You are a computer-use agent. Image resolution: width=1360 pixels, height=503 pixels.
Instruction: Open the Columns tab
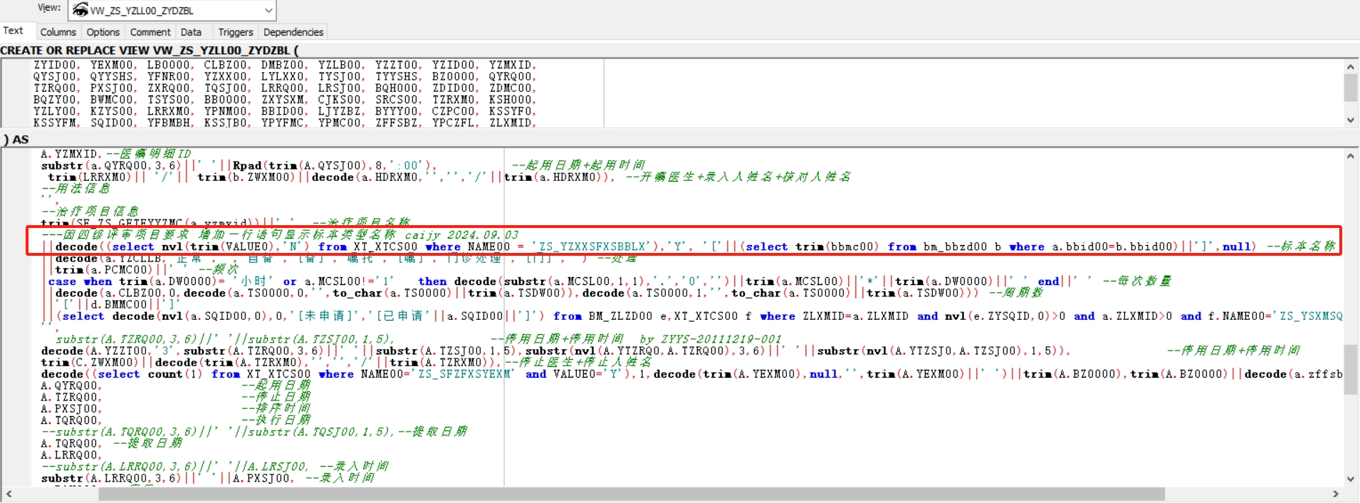(x=58, y=32)
